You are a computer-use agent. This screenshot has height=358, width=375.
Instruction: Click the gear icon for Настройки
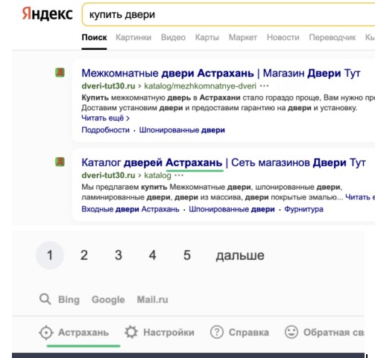click(x=131, y=332)
